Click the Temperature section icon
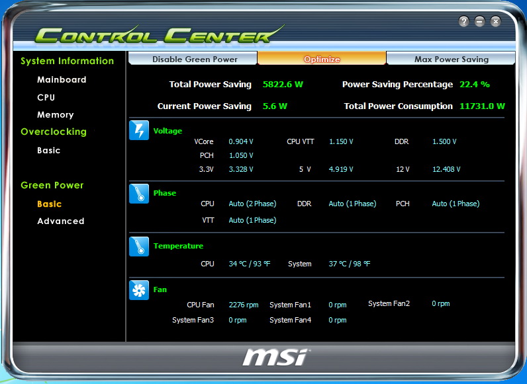Image resolution: width=527 pixels, height=384 pixels. tap(139, 246)
